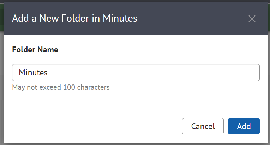
Task: Click into the Folder Name input field
Action: click(x=136, y=72)
